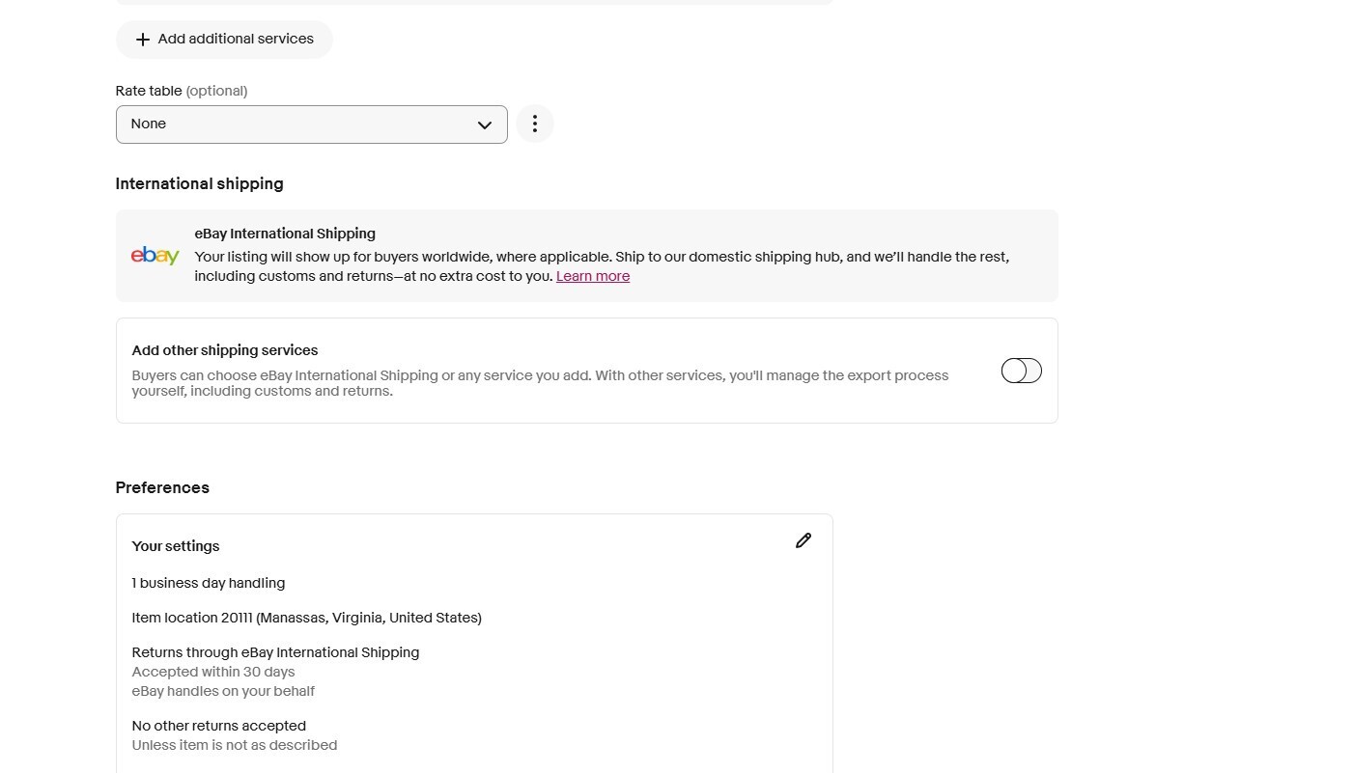Click the No other returns accepted entry
The height and width of the screenshot is (773, 1353).
coord(218,726)
